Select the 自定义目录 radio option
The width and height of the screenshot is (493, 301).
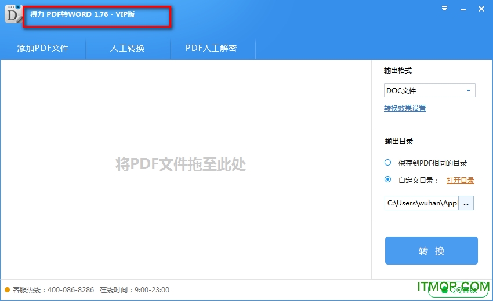tap(387, 179)
